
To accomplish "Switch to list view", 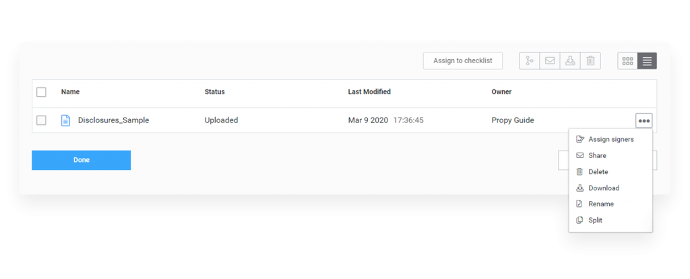I will pos(647,61).
